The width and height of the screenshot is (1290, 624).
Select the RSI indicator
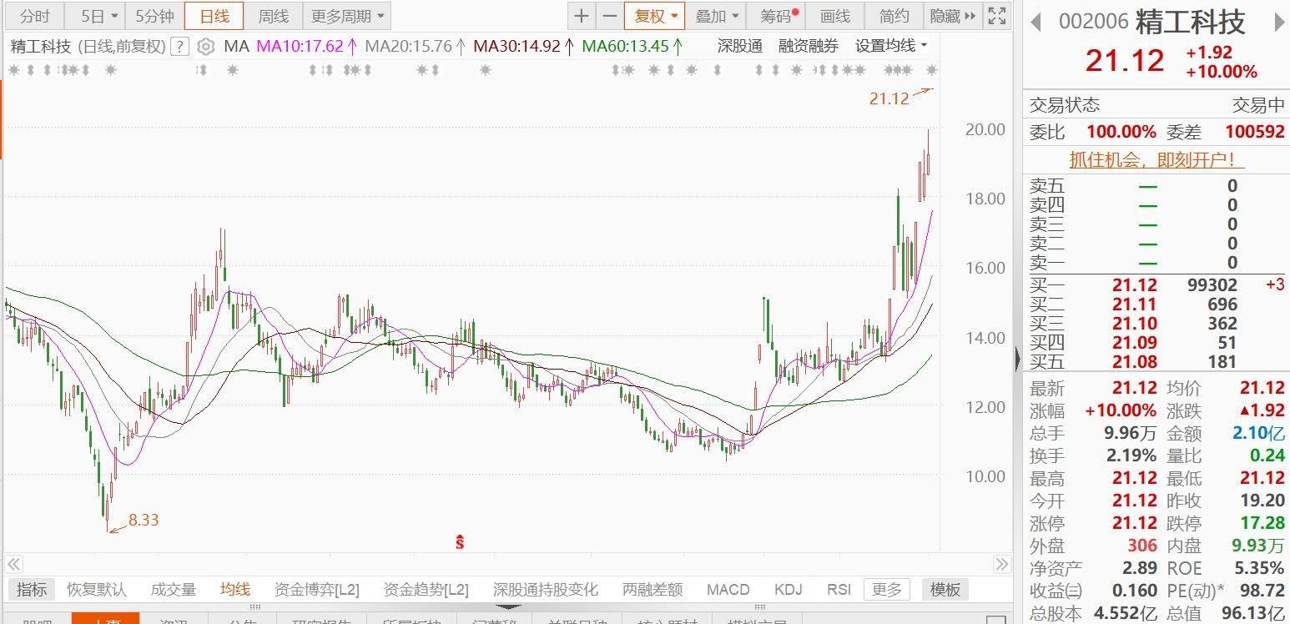point(839,590)
